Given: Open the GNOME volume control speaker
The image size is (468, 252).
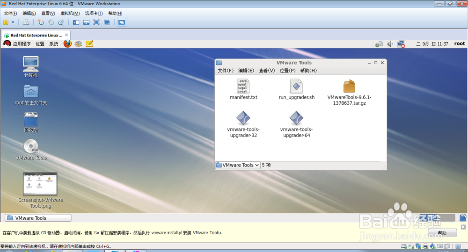Looking at the screenshot, I should click(390, 44).
